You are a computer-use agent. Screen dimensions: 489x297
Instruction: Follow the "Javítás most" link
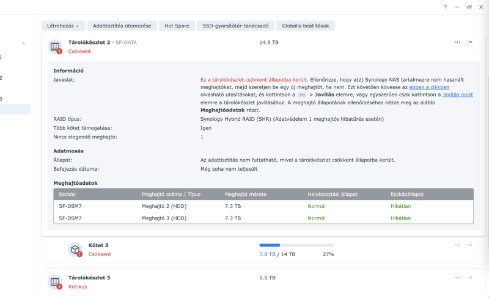tap(458, 95)
